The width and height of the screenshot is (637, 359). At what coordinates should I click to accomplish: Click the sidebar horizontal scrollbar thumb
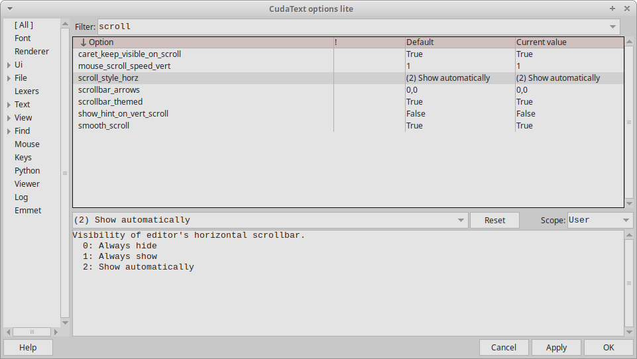32,333
